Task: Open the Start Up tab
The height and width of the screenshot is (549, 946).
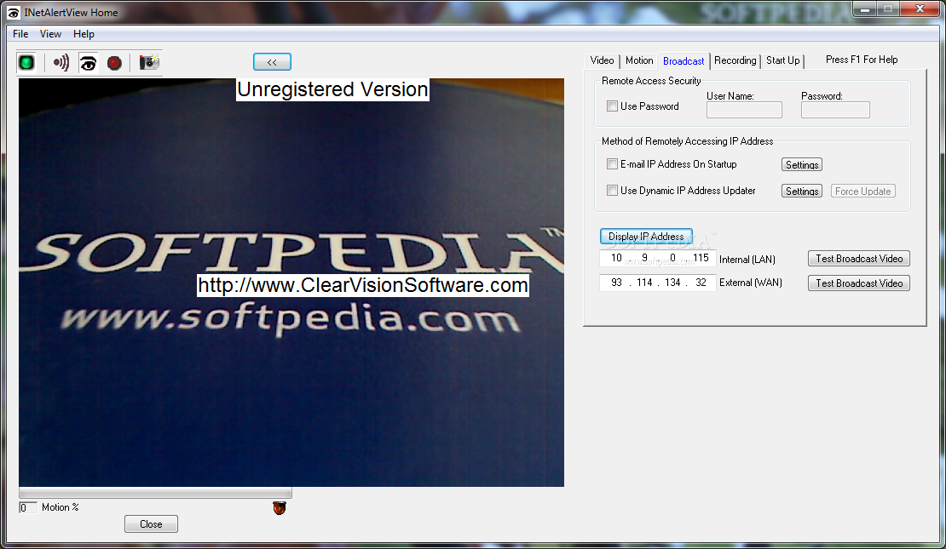Action: (x=783, y=60)
